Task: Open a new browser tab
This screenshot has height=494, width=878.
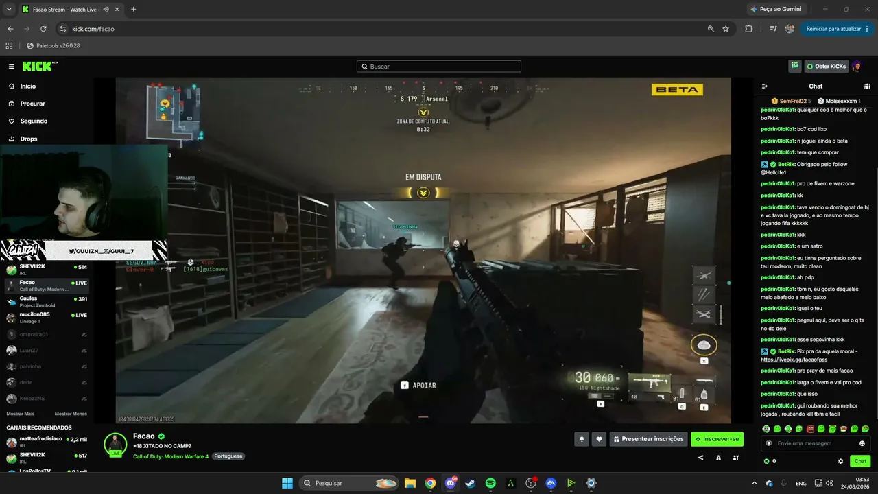Action: [x=133, y=10]
